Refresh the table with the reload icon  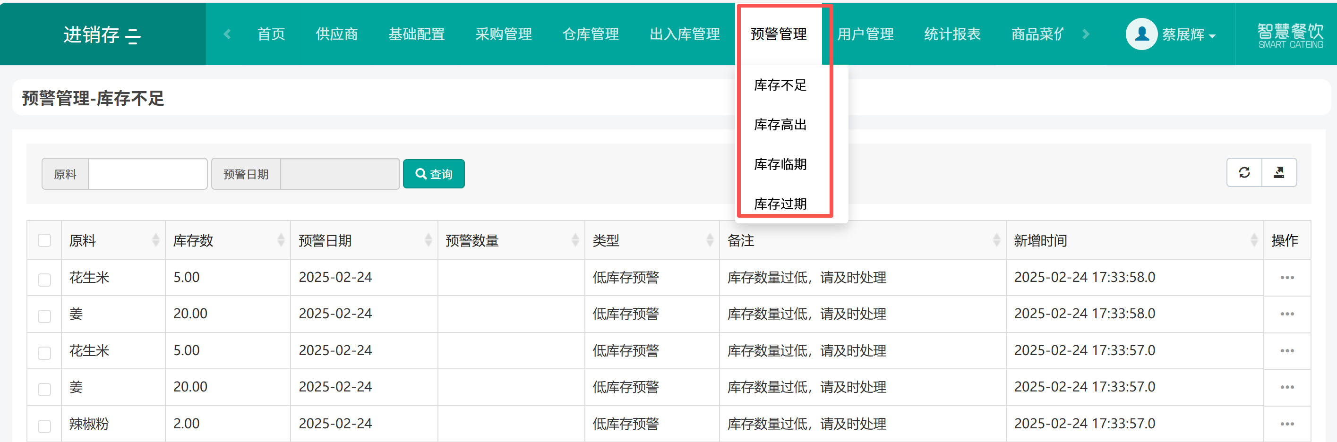point(1244,173)
